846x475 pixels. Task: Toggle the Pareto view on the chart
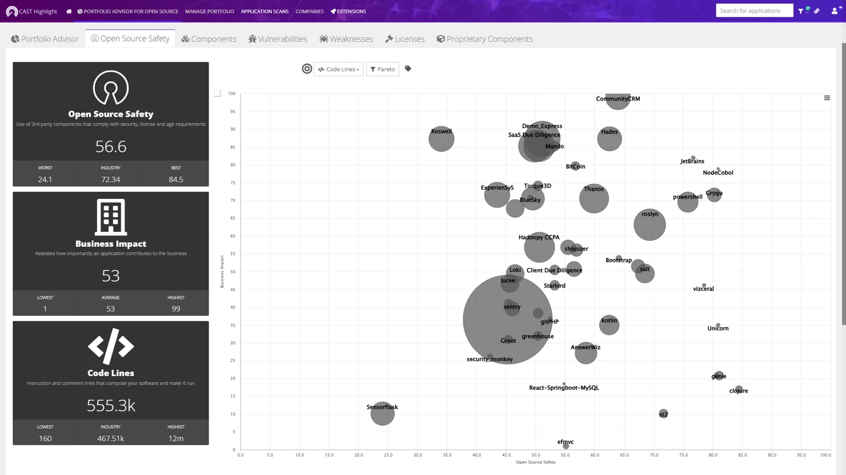pos(382,69)
